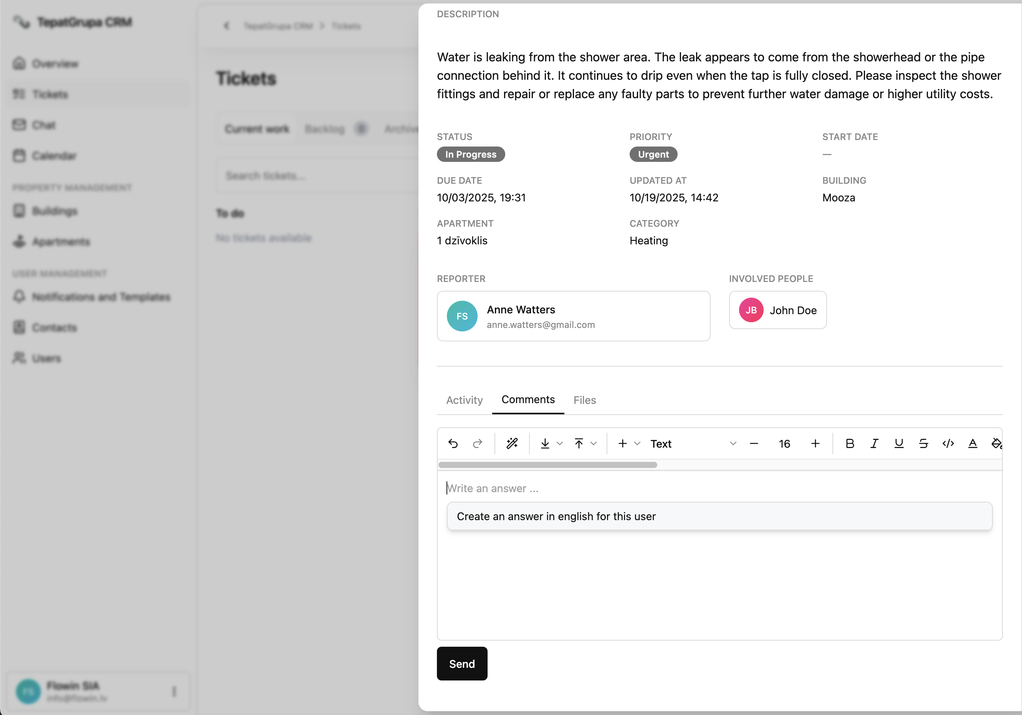The image size is (1022, 715).
Task: Click the toolbar horizontal scrollbar
Action: (547, 465)
